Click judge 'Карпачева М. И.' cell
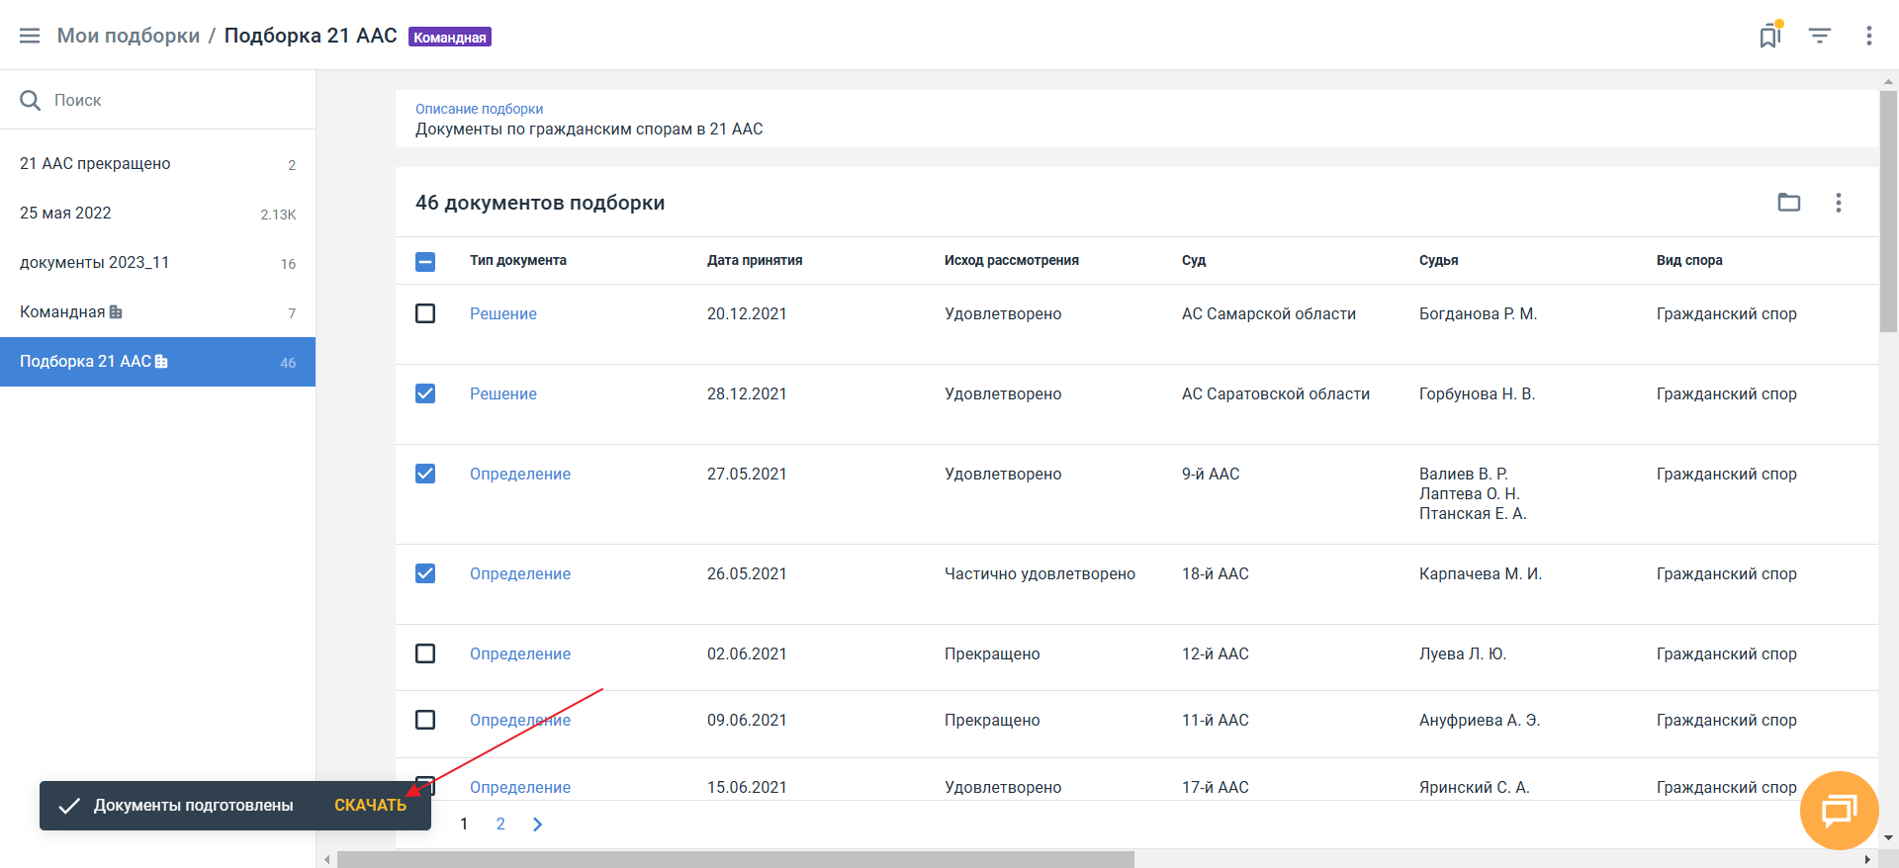The height and width of the screenshot is (868, 1899). (x=1481, y=573)
